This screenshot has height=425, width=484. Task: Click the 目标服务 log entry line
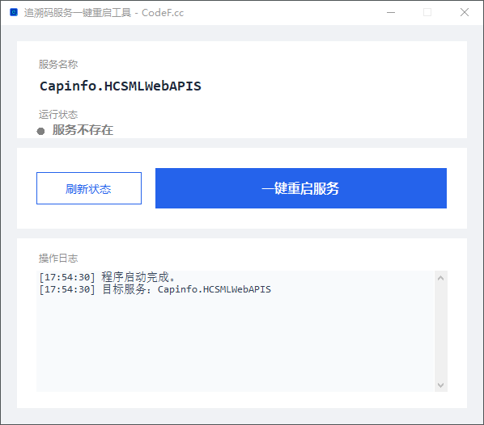(x=155, y=289)
